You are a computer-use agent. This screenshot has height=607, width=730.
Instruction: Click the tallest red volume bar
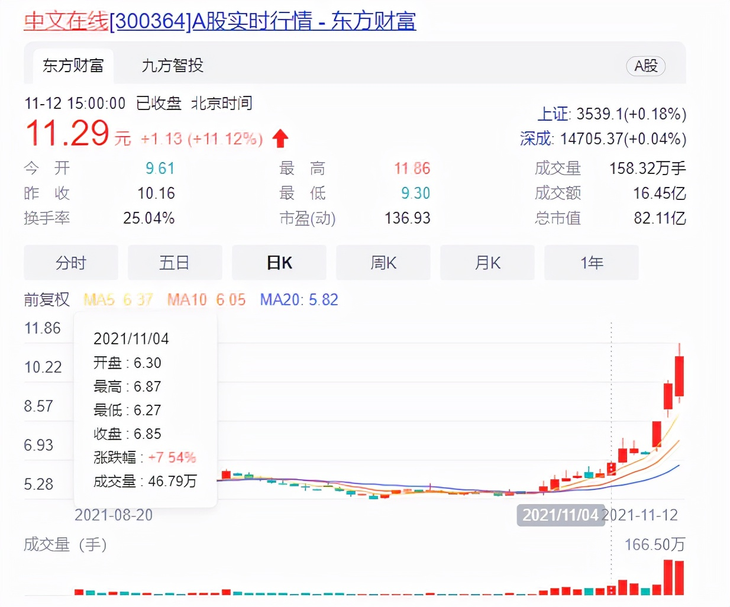point(668,577)
